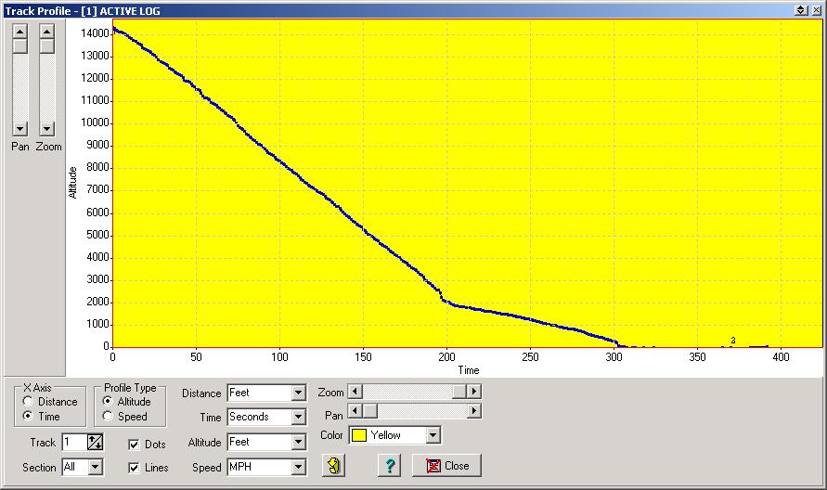The width and height of the screenshot is (827, 490).
Task: Uncheck the Lines checkbox
Action: click(x=134, y=468)
